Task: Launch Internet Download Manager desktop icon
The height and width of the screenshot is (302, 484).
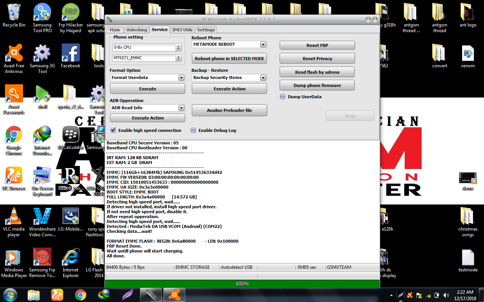Action: coord(42,141)
